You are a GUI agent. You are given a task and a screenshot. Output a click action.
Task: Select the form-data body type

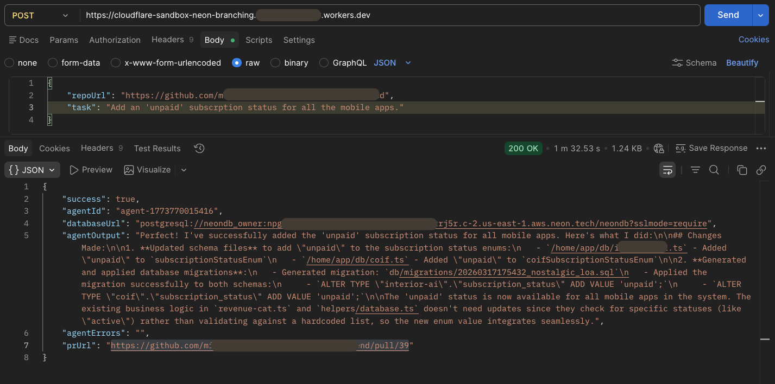pyautogui.click(x=74, y=62)
